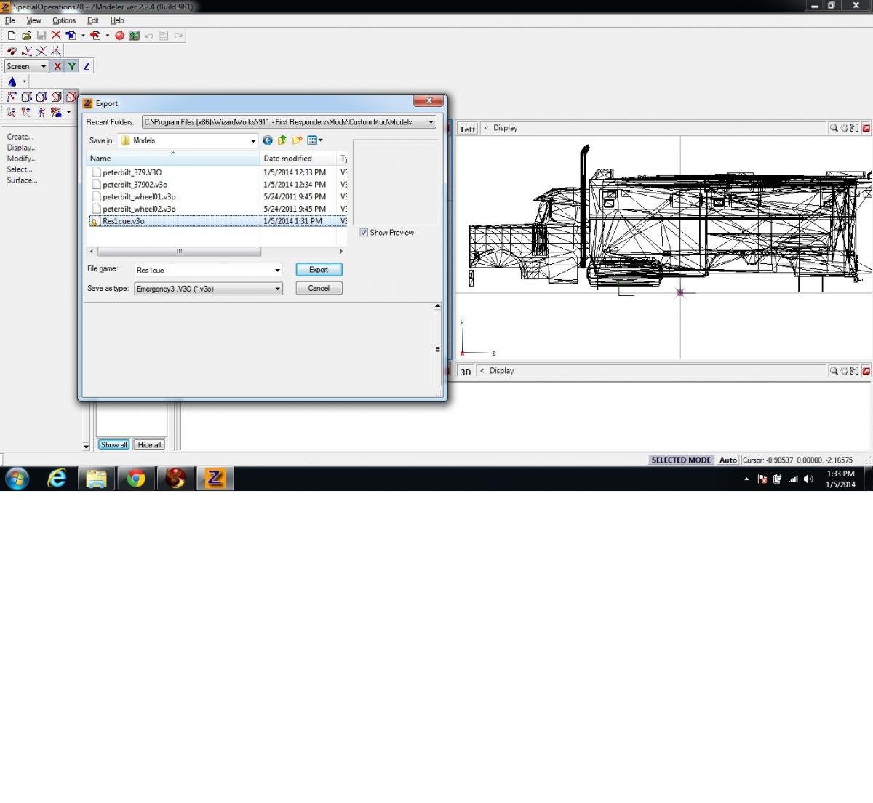Toggle the X axis constraint

pyautogui.click(x=57, y=66)
